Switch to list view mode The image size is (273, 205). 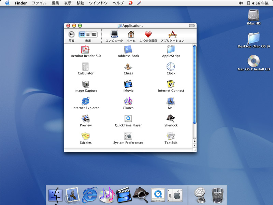pyautogui.click(x=88, y=34)
